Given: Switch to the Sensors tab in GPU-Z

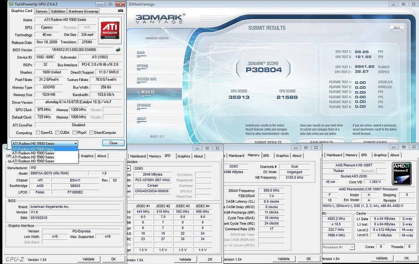Looking at the screenshot, I should click(42, 11).
